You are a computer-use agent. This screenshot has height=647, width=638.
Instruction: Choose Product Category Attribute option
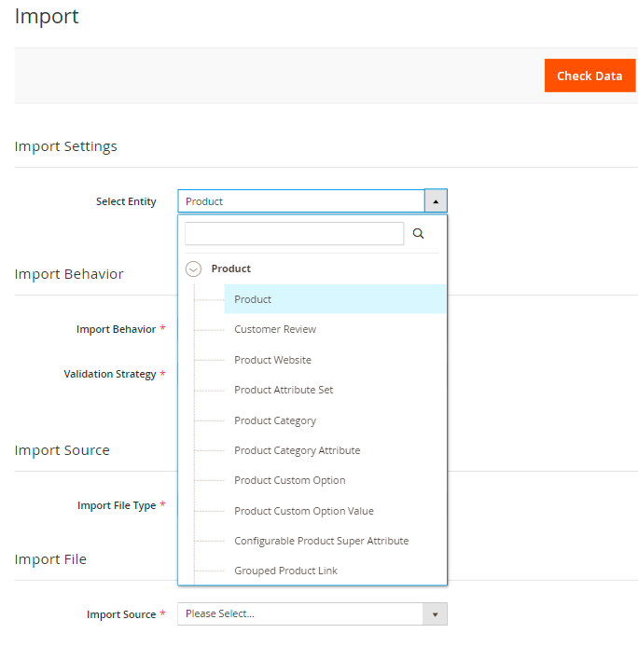coord(297,450)
